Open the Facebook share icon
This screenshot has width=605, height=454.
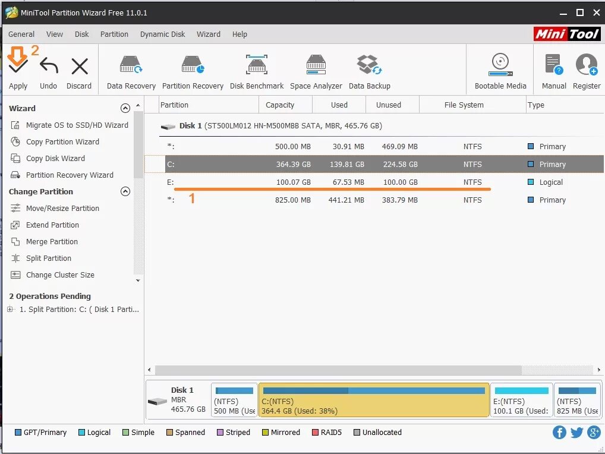pos(559,433)
